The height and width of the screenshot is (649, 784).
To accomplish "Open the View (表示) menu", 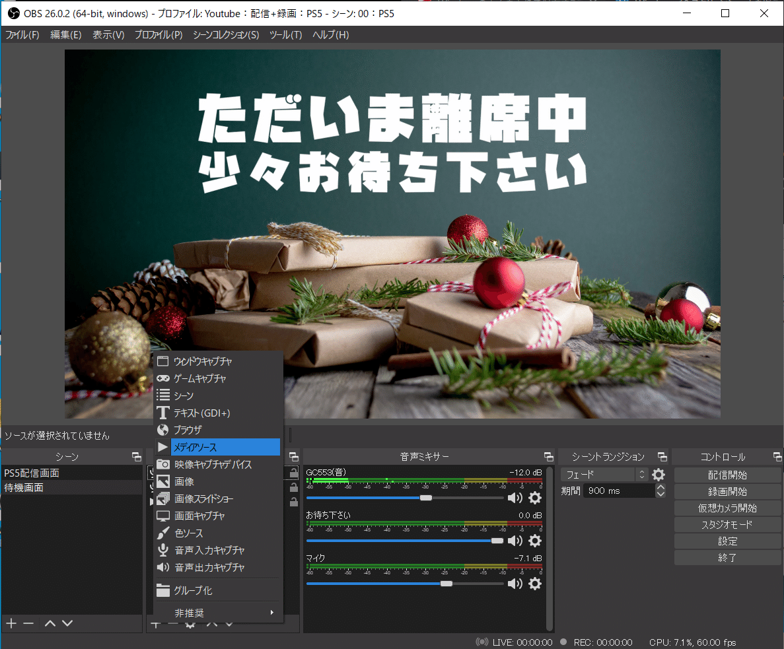I will (108, 34).
